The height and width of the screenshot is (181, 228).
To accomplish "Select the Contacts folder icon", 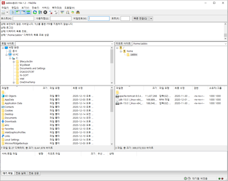I will click(3, 107).
